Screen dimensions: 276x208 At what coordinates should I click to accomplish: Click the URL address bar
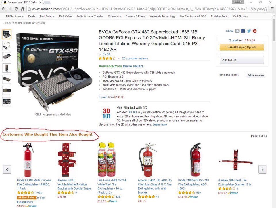click(147, 9)
